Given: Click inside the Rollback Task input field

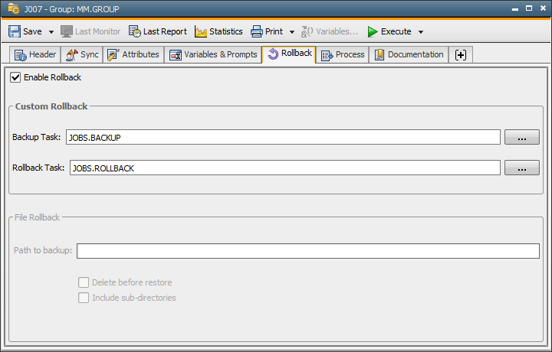Looking at the screenshot, I should point(284,168).
